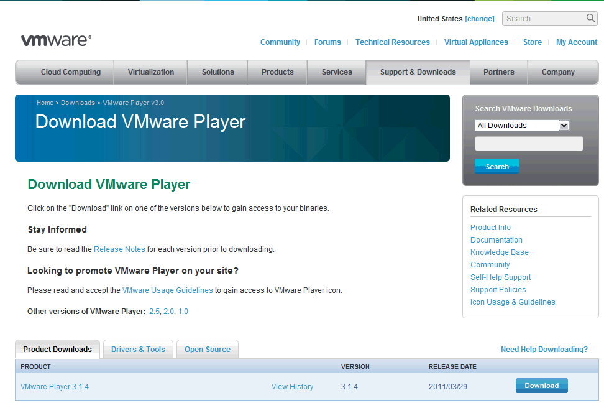Open the Cloud Computing menu
Screen dimensions: 604x403
click(x=70, y=72)
